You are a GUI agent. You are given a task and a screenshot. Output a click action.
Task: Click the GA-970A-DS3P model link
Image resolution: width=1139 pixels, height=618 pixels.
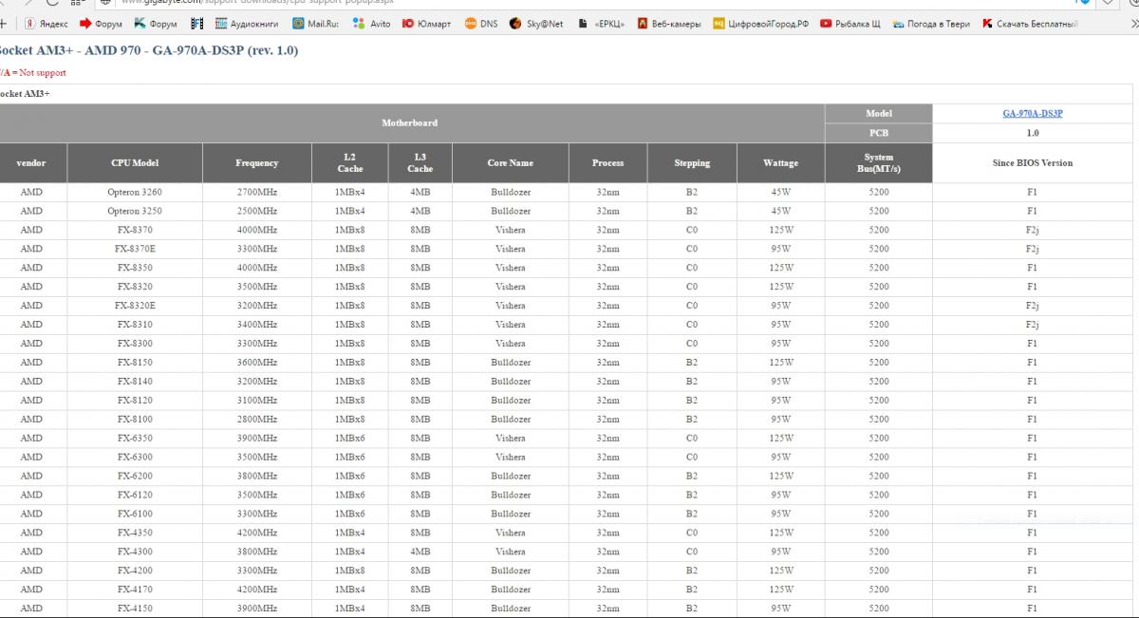point(1032,113)
